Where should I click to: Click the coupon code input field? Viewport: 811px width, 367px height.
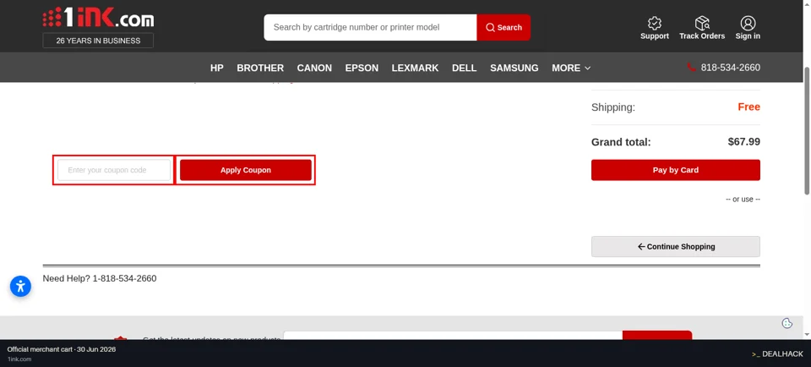114,170
